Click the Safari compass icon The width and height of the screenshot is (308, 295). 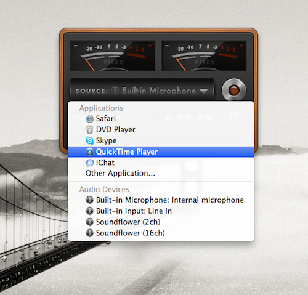(90, 119)
